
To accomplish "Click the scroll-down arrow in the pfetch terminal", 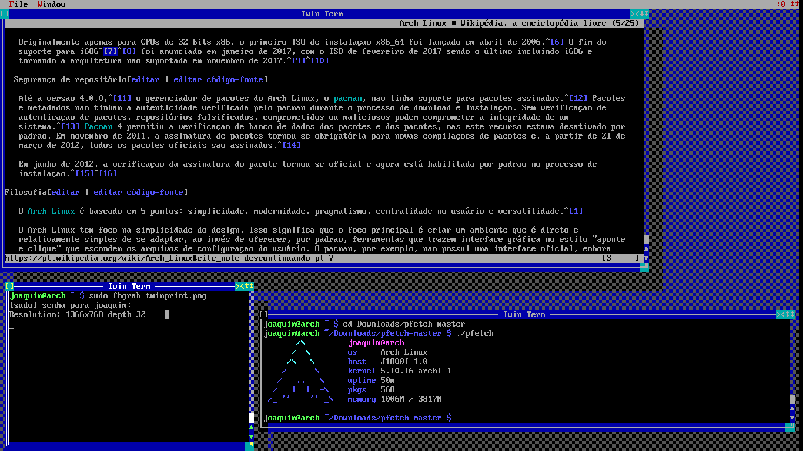I will 792,418.
